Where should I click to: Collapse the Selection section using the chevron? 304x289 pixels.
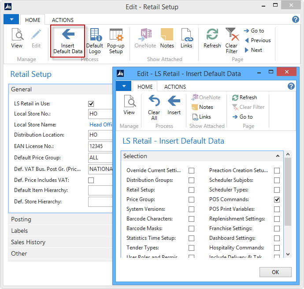(x=278, y=156)
